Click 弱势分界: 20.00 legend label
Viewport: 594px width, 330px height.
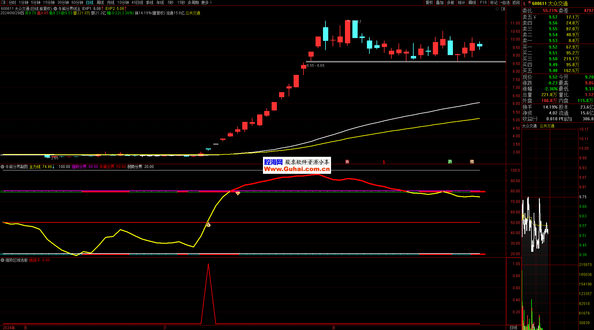click(x=140, y=167)
